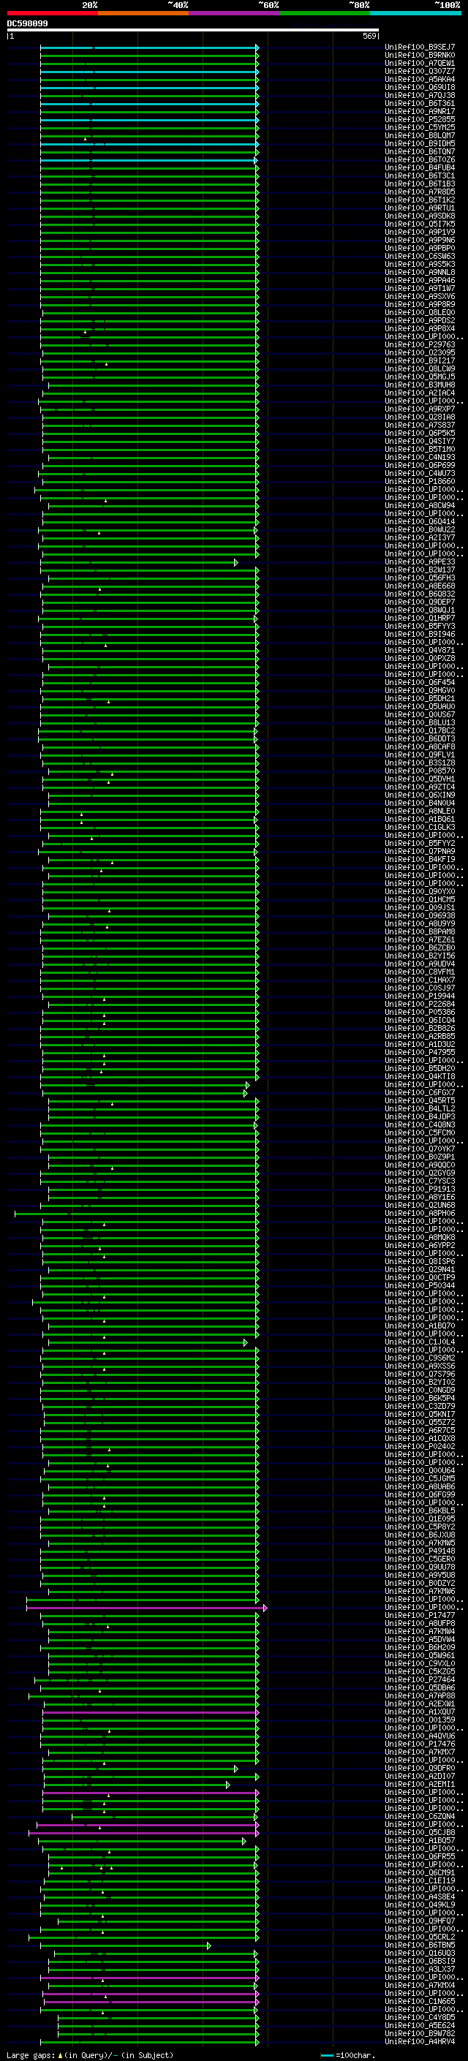Viewport: 468px width, 2061px height.
Task: Choose the UniRef100_Q7PNA9 label
Action: (420, 851)
